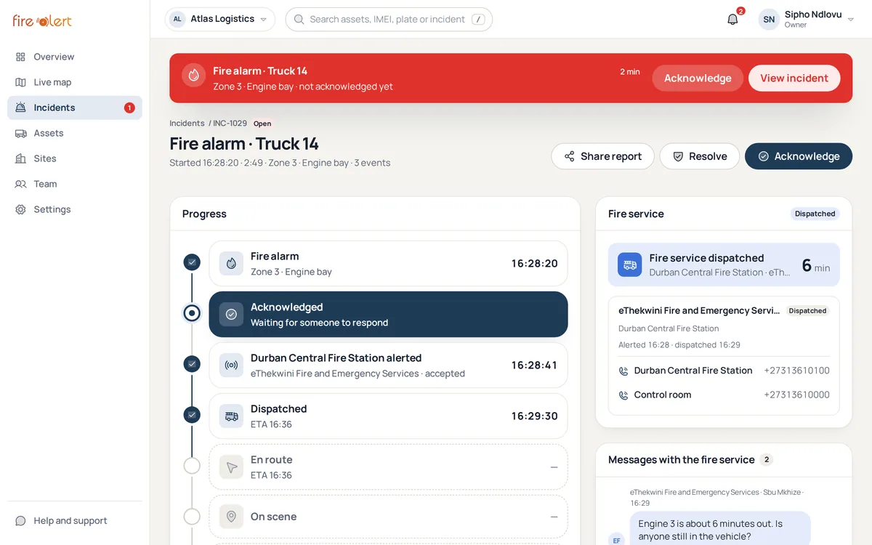Click the 16:28:41 timestamp
872x545 pixels.
[x=535, y=366]
